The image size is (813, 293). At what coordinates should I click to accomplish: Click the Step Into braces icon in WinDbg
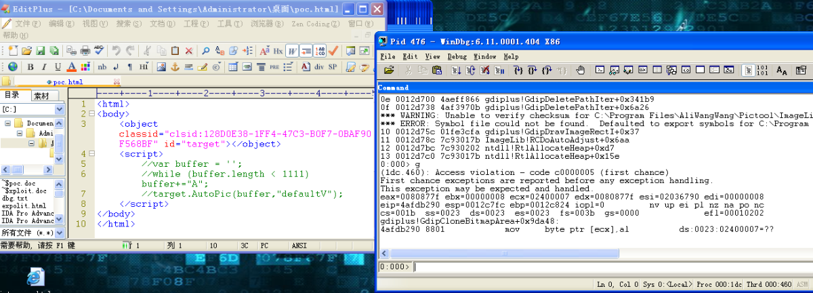pyautogui.click(x=518, y=70)
